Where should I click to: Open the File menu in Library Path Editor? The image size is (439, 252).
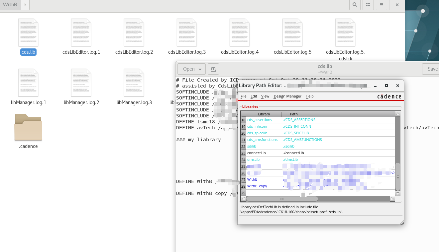point(243,96)
